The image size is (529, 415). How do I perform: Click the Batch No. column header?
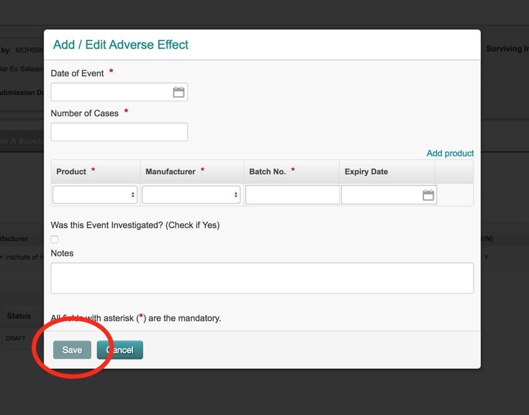[292, 171]
